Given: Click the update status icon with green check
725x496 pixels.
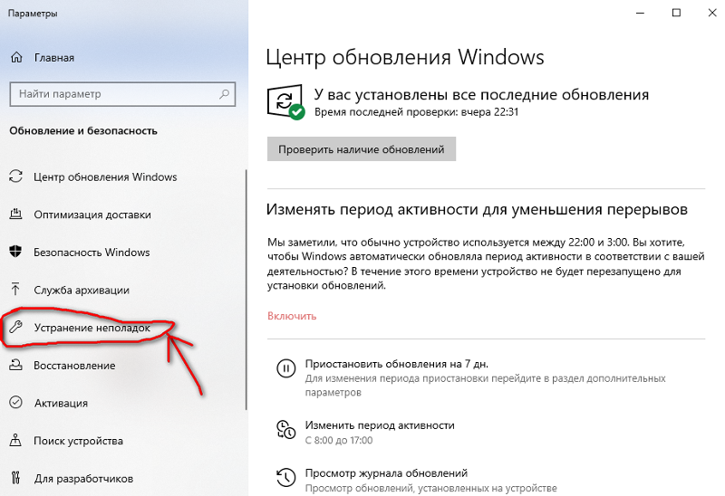Looking at the screenshot, I should (285, 101).
